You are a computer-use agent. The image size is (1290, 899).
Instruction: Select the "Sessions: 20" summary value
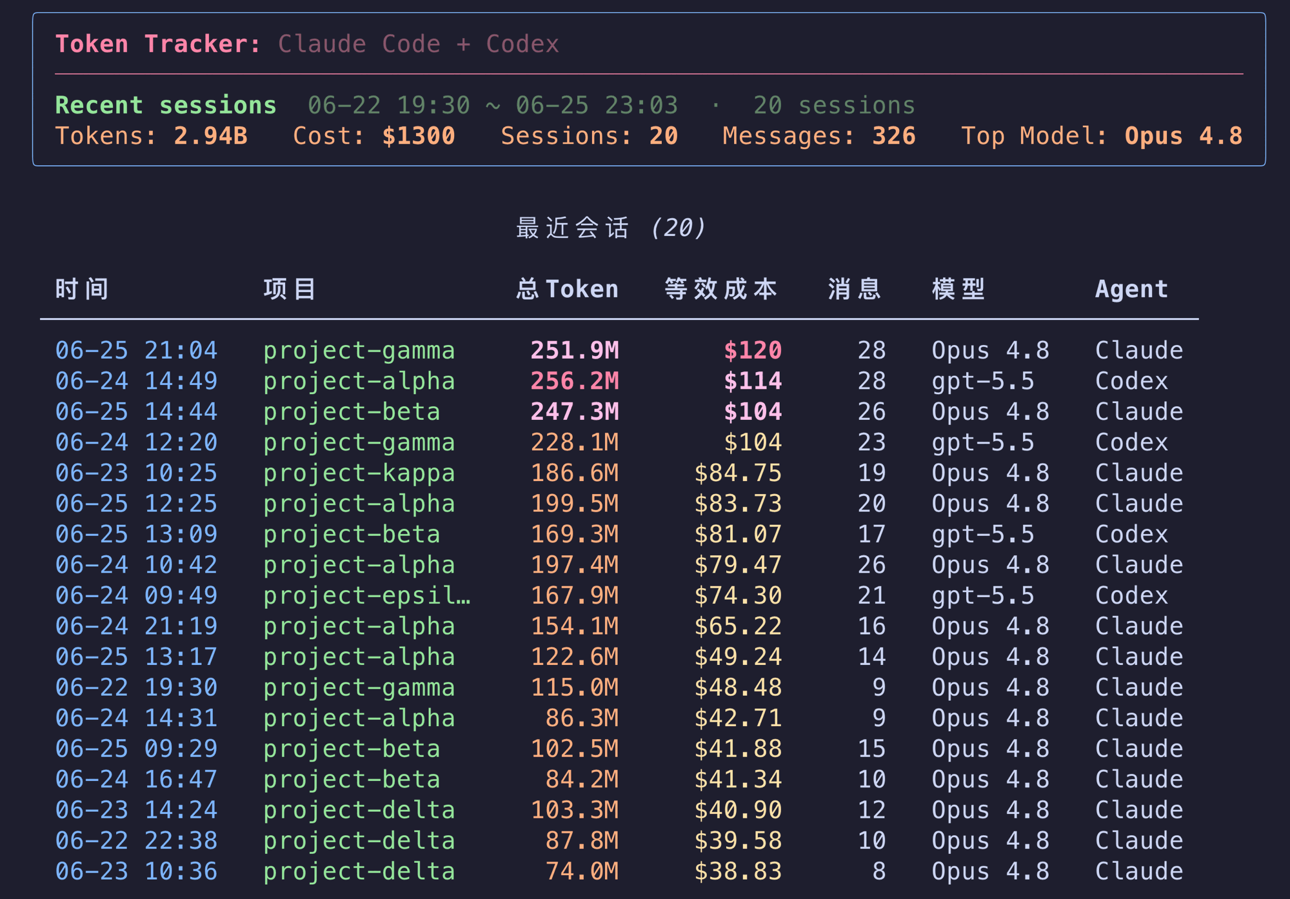pyautogui.click(x=590, y=136)
